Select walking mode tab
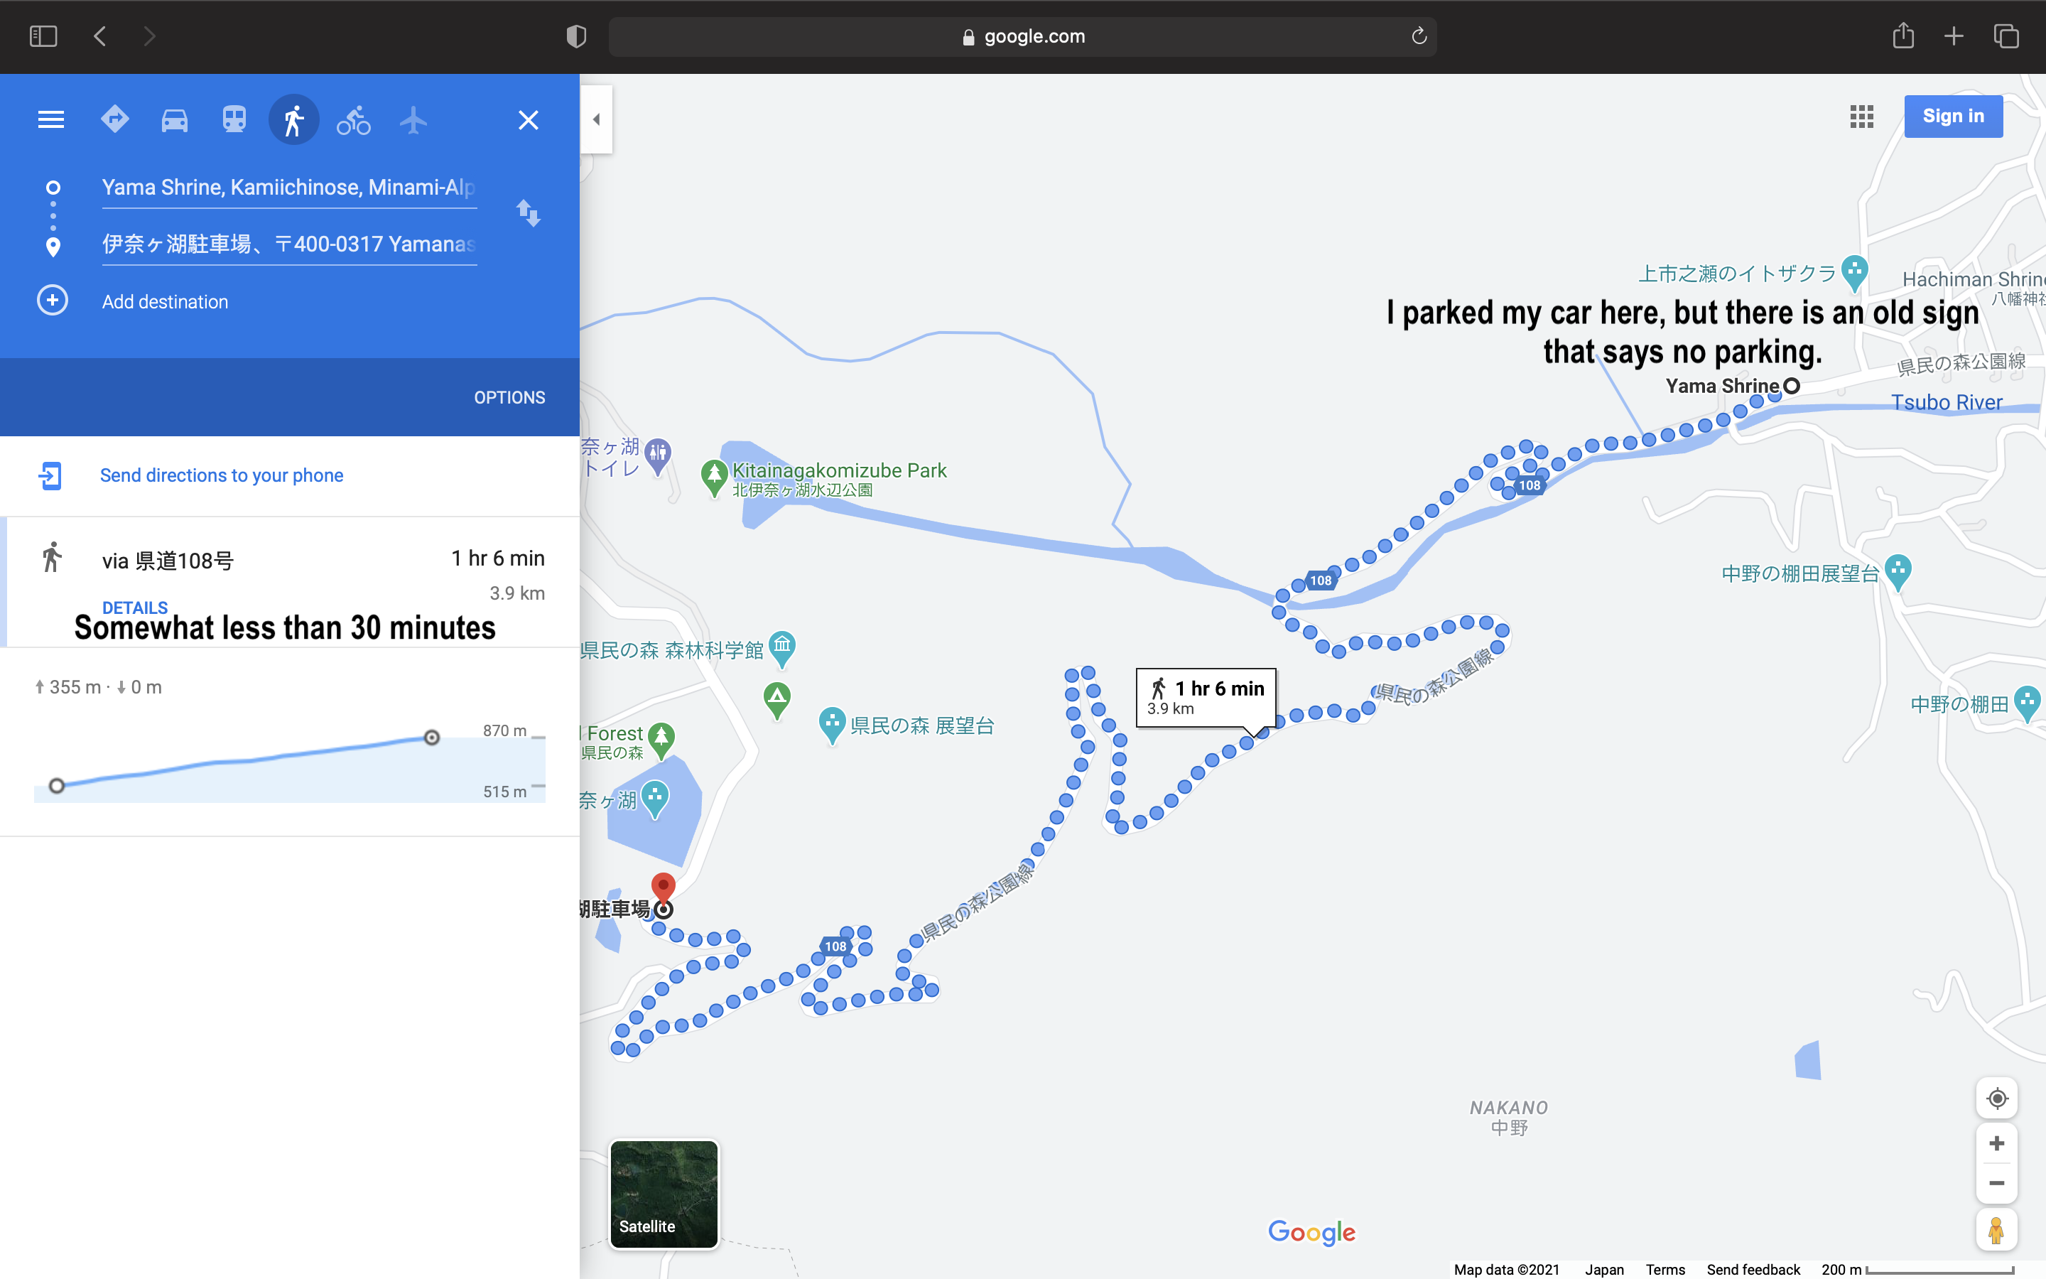Viewport: 2046px width, 1279px height. pyautogui.click(x=293, y=120)
